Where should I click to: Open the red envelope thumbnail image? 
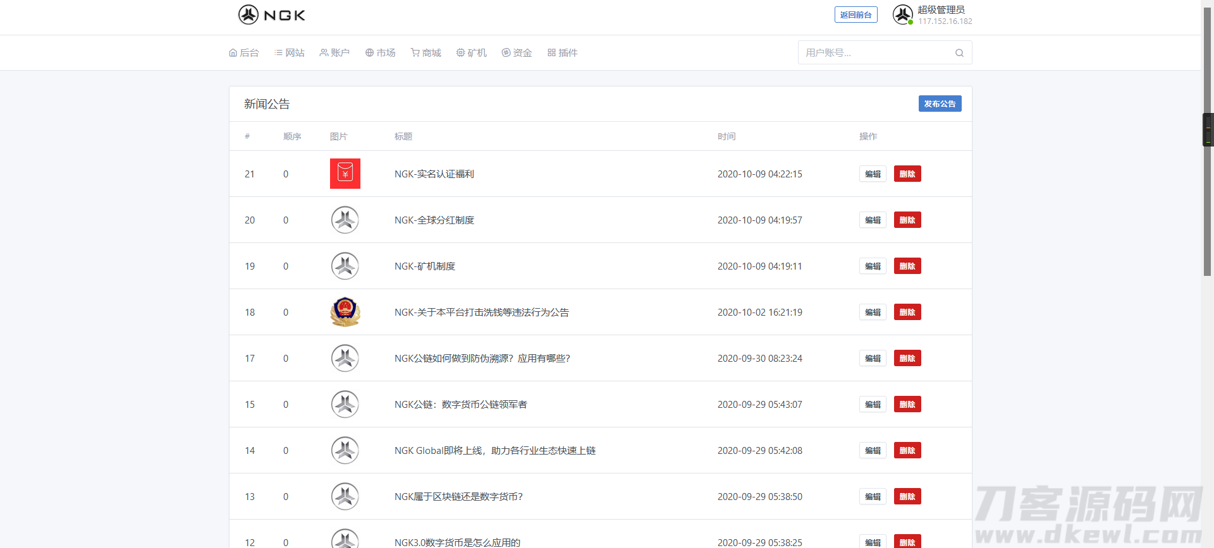coord(345,174)
